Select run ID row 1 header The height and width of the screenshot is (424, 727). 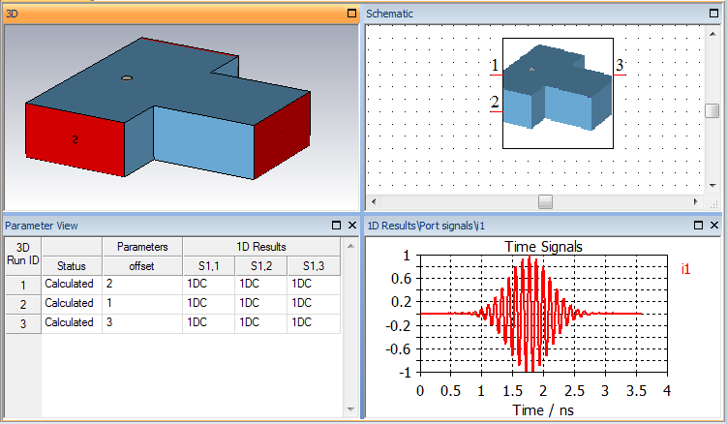tap(22, 285)
